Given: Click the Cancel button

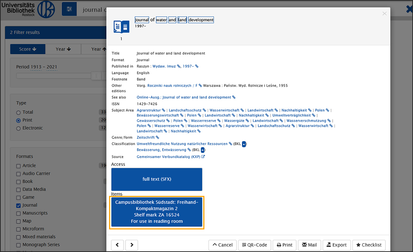Looking at the screenshot, I should pyautogui.click(x=223, y=245).
